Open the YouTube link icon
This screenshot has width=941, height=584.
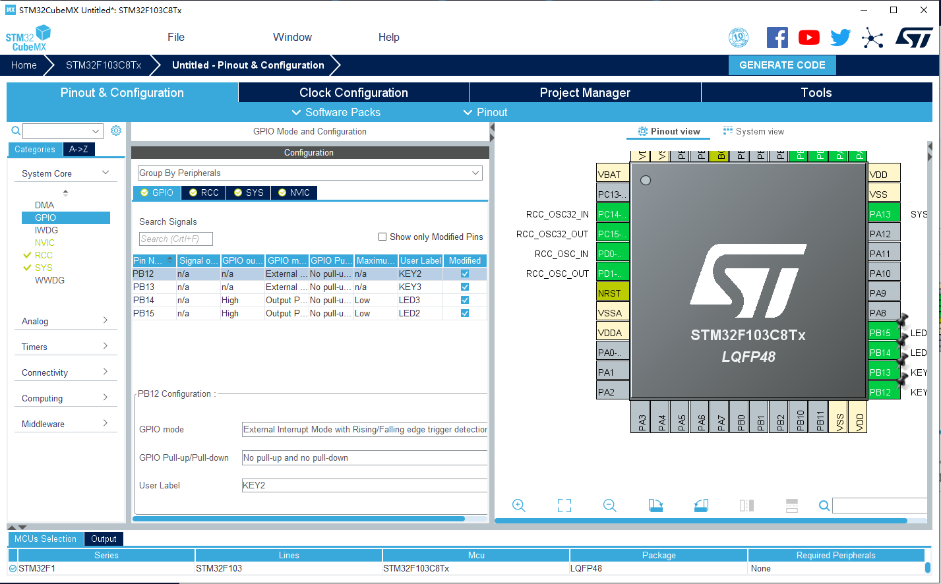[x=809, y=38]
